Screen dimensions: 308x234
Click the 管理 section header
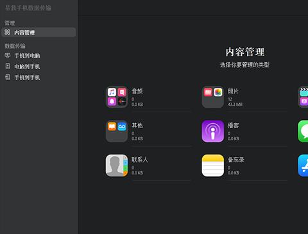pyautogui.click(x=10, y=23)
